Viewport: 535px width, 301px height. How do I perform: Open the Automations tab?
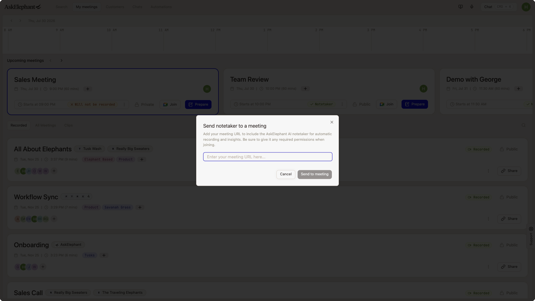161,7
